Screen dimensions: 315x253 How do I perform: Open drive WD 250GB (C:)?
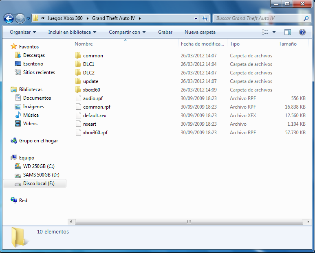pos(39,166)
